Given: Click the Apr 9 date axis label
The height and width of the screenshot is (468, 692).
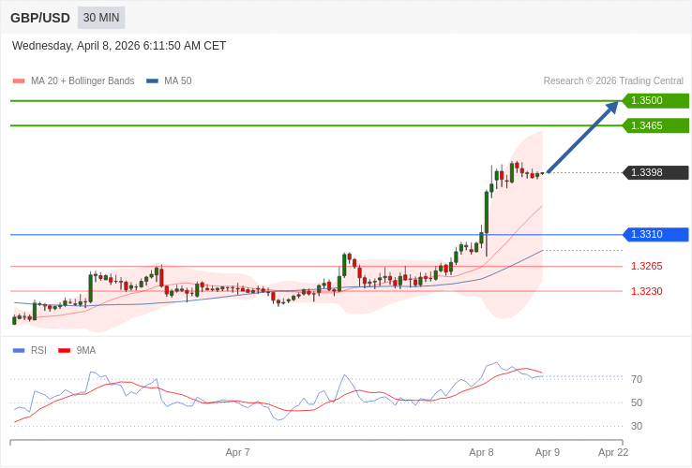Looking at the screenshot, I should pyautogui.click(x=548, y=453).
